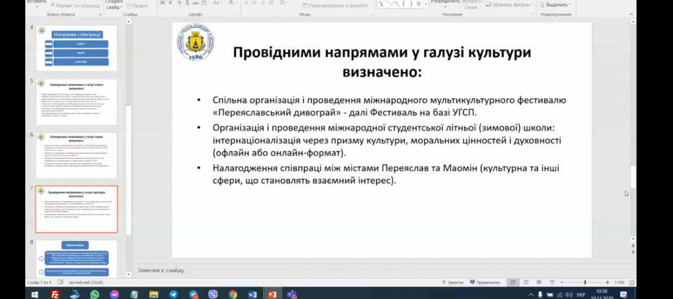673x299 pixels.
Task: Click 'Слайд 7 из 9' status text
Action: [x=40, y=283]
